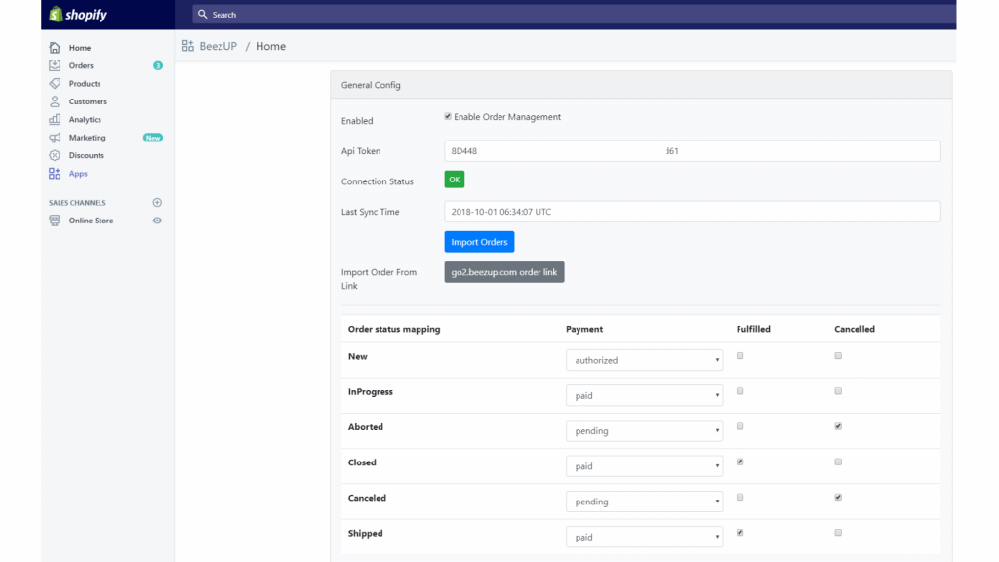Click the Products tag icon
Screen dimensions: 999x562
click(55, 84)
